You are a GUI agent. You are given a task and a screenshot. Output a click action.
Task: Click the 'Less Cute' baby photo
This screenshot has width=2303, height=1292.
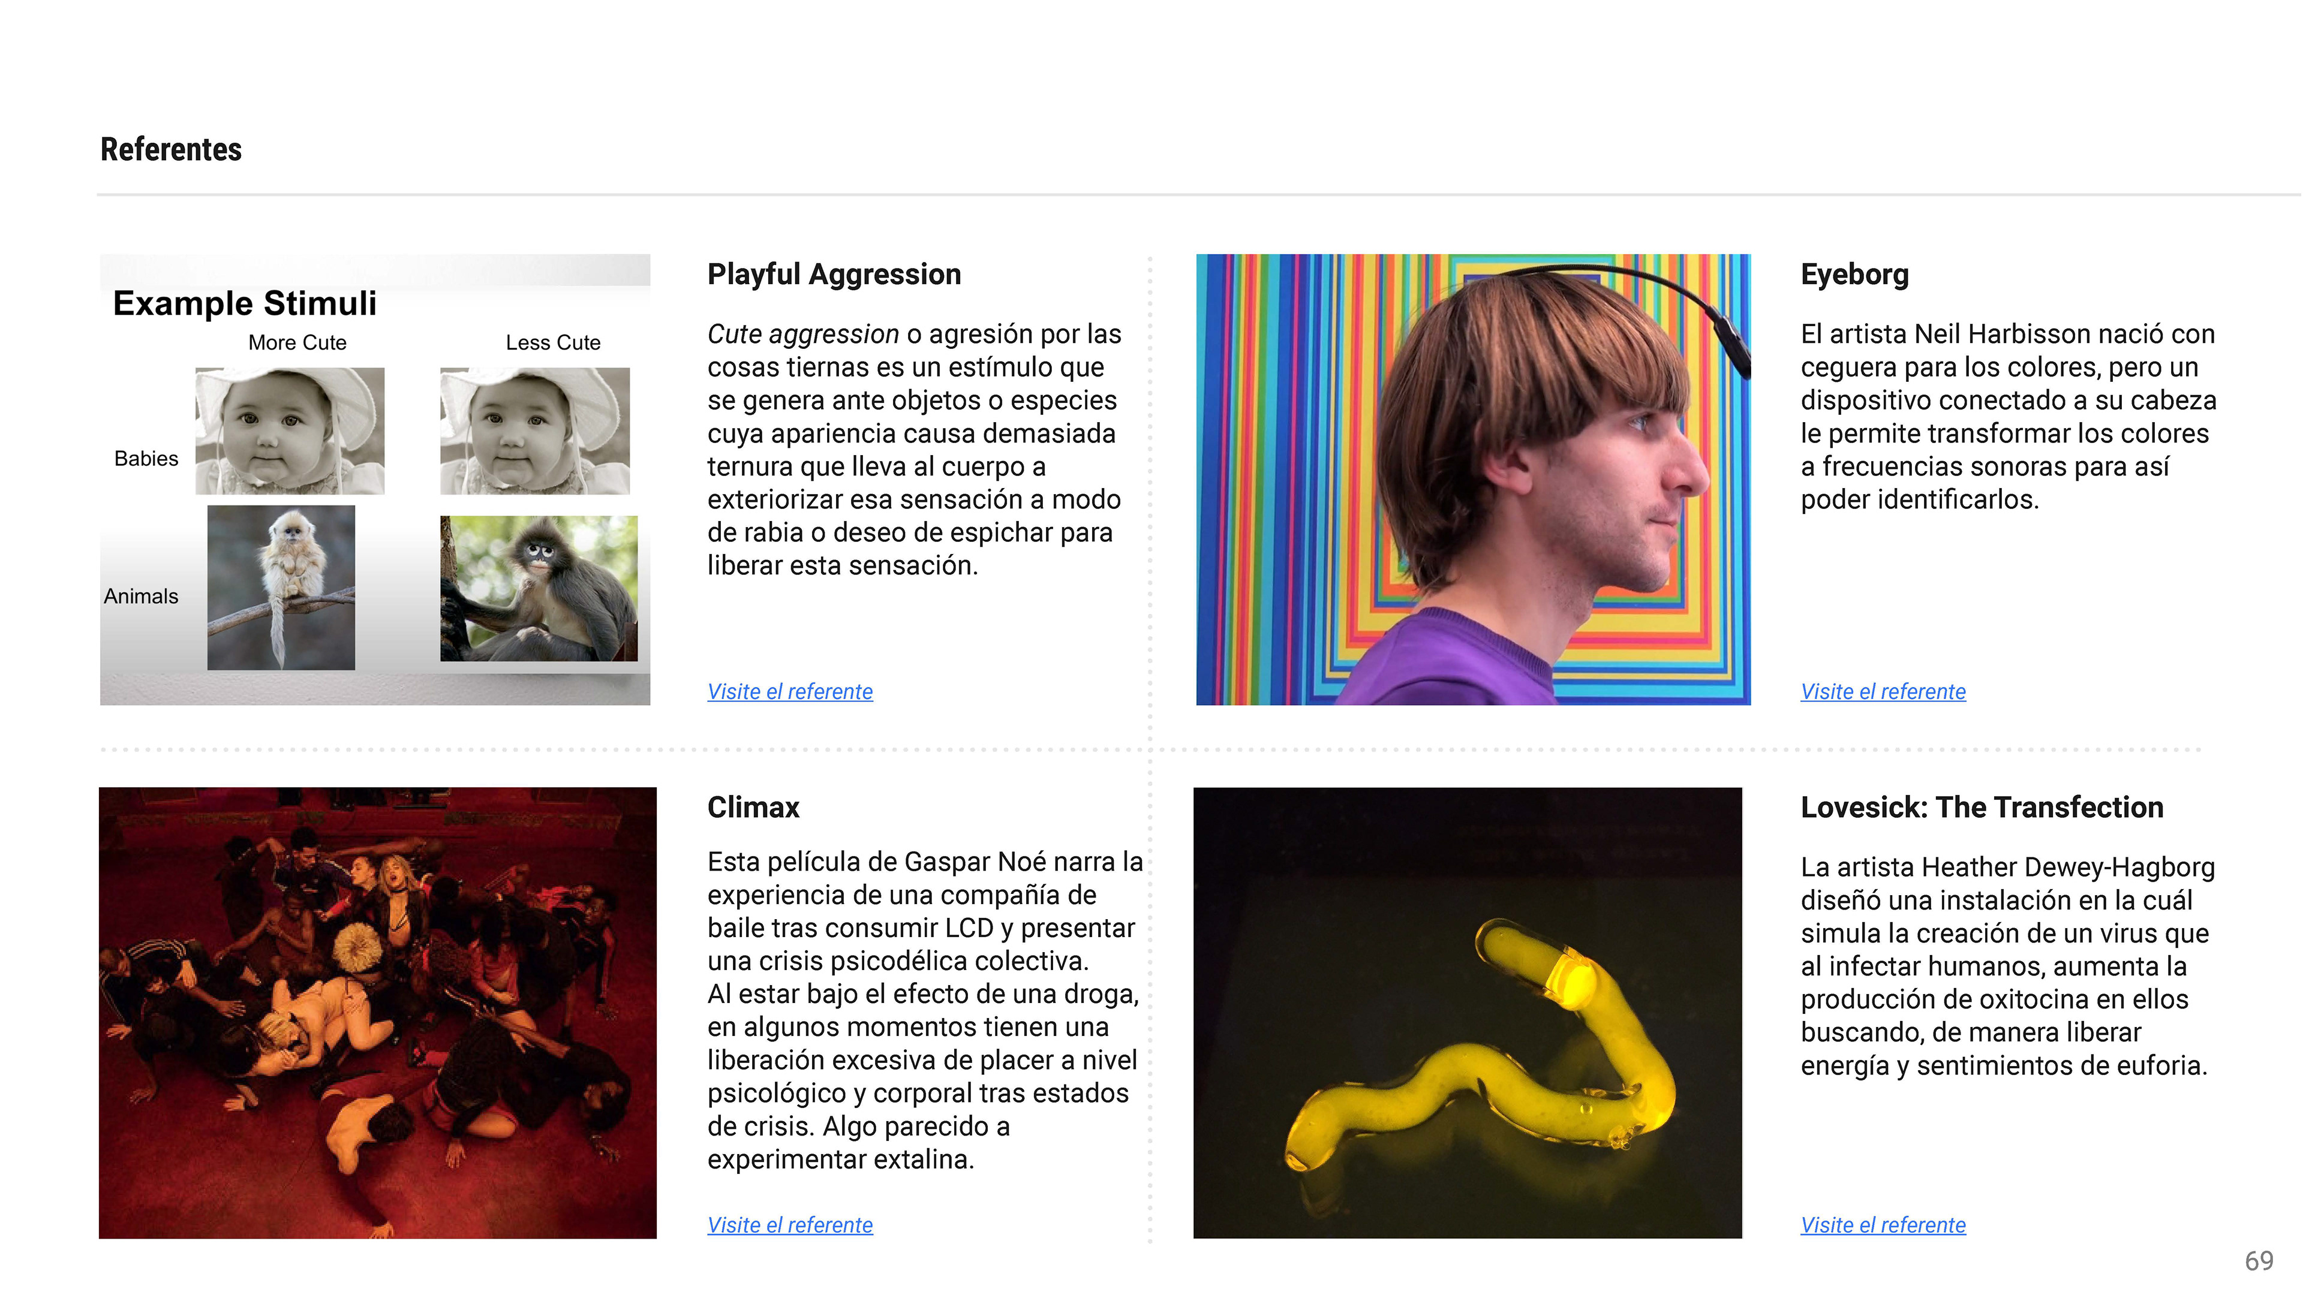tap(534, 430)
